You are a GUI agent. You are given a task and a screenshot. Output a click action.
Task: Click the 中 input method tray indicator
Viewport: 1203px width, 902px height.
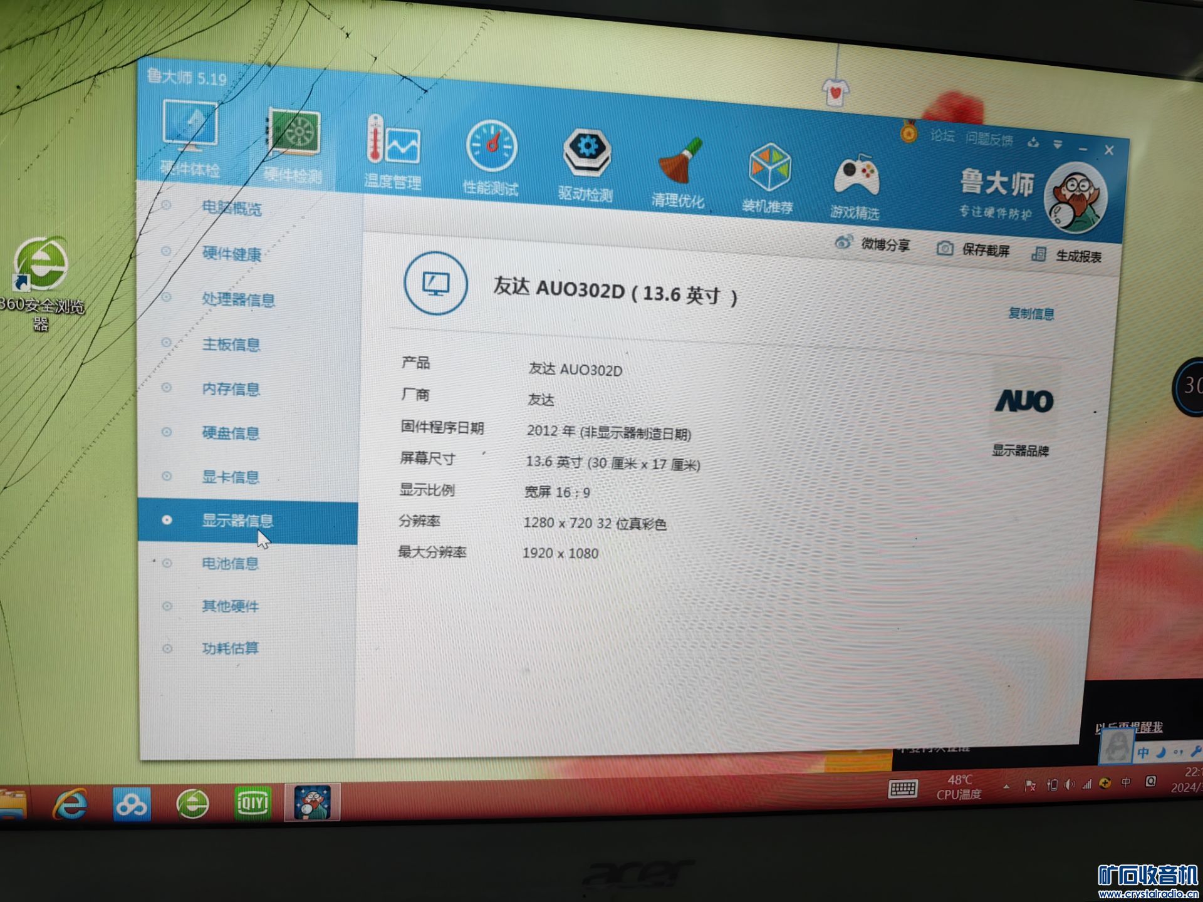tap(1126, 782)
